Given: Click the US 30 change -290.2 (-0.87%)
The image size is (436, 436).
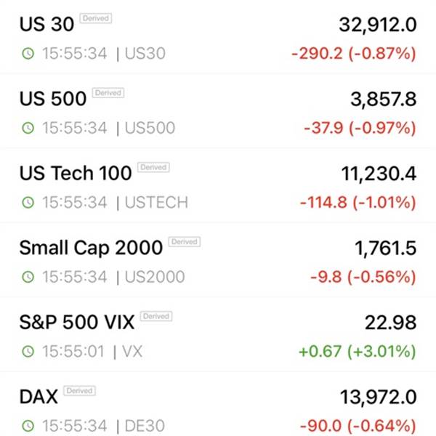Looking at the screenshot, I should (x=354, y=53).
